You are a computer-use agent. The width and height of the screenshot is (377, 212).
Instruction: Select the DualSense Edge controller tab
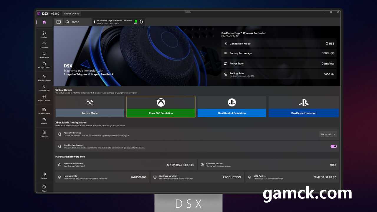[118, 22]
